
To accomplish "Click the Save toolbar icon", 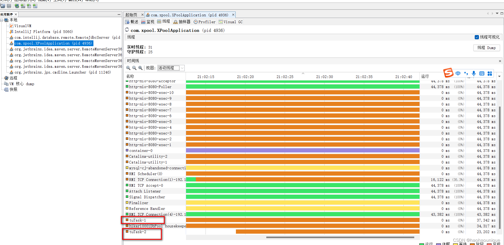I will [x=9, y=6].
